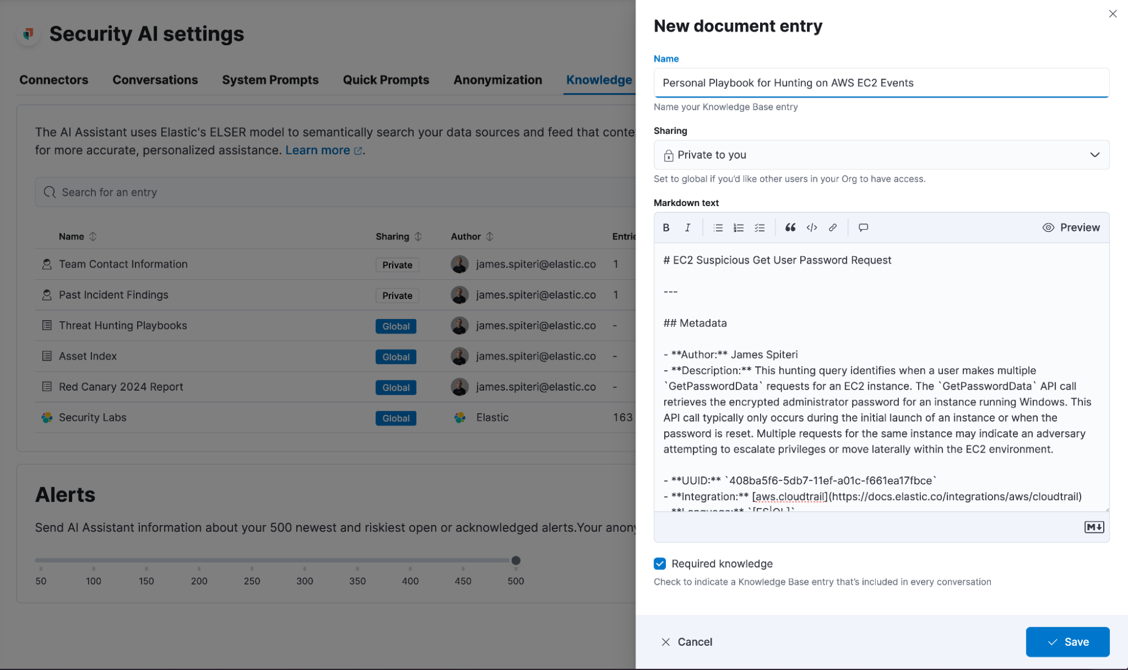Click Asset Index row icon
This screenshot has height=670, width=1128.
[x=47, y=356]
